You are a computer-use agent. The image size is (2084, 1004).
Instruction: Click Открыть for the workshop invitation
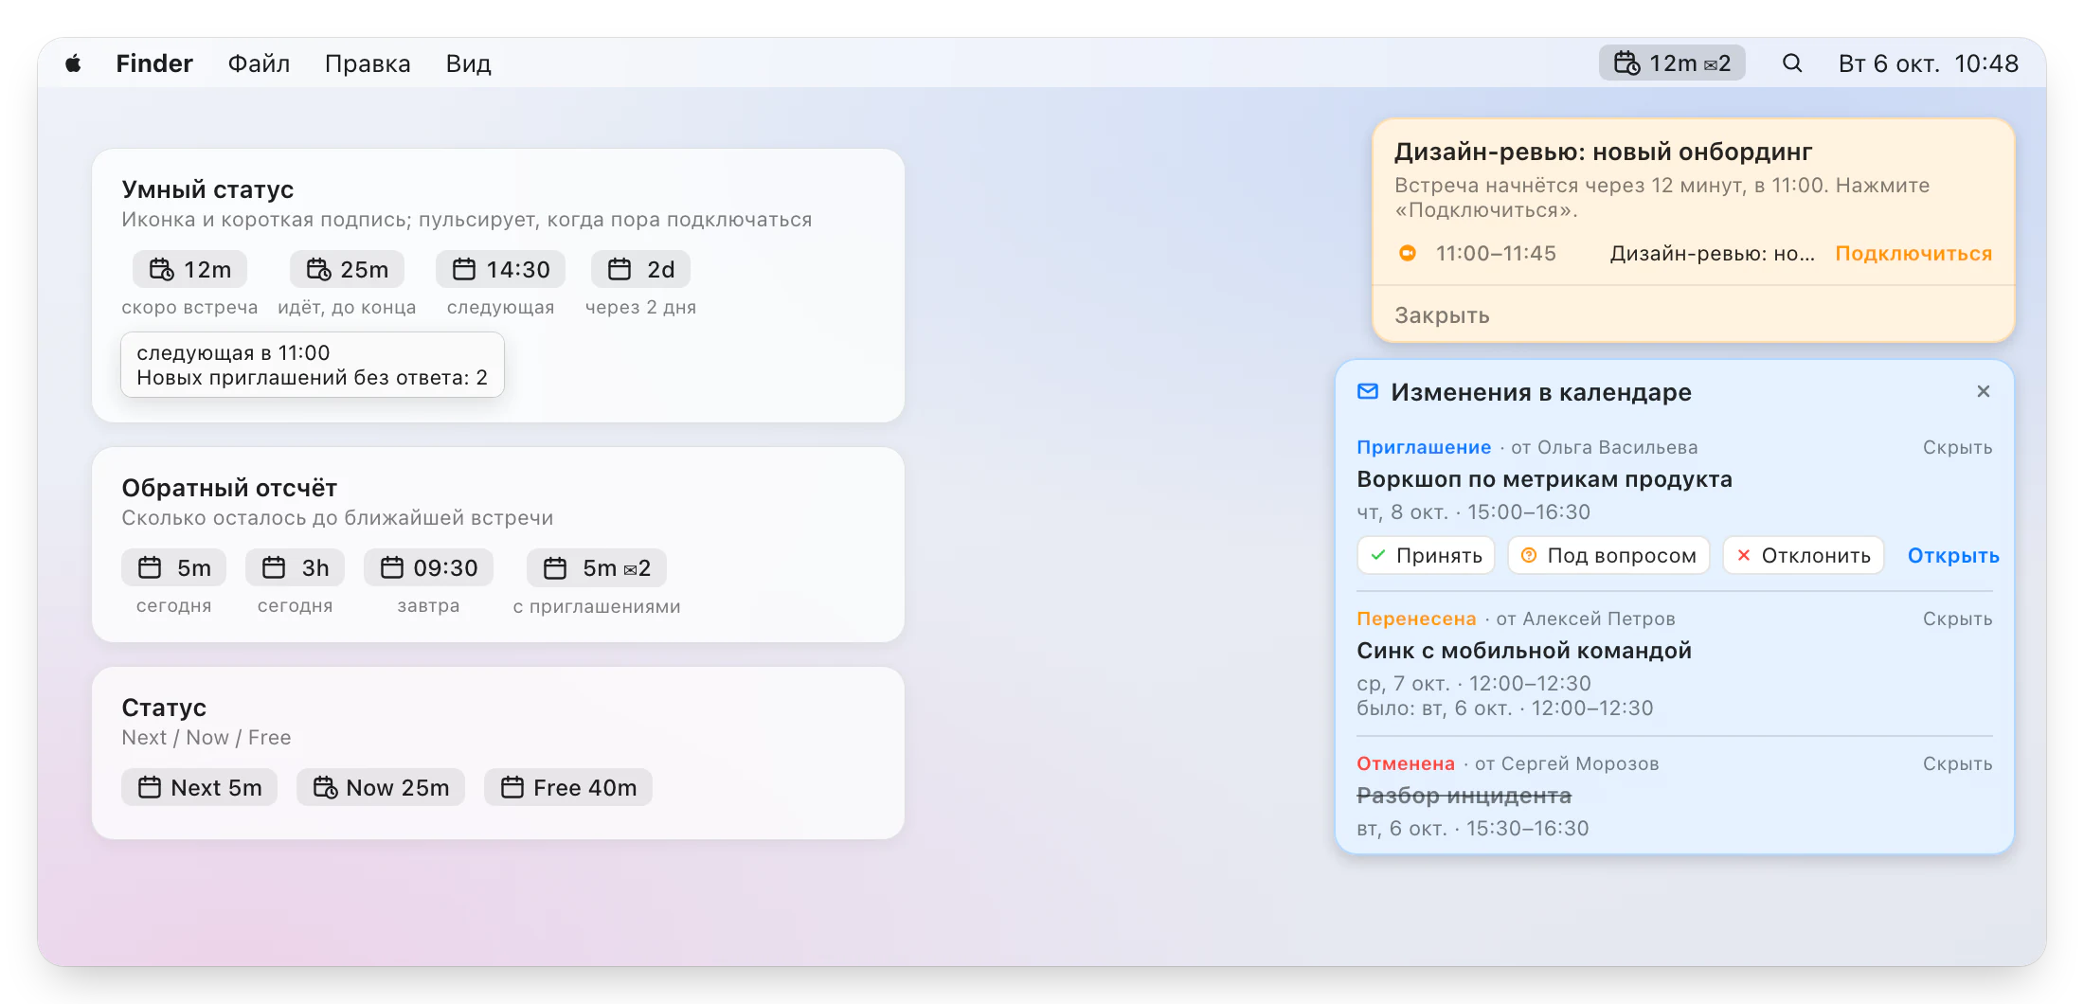click(1953, 556)
